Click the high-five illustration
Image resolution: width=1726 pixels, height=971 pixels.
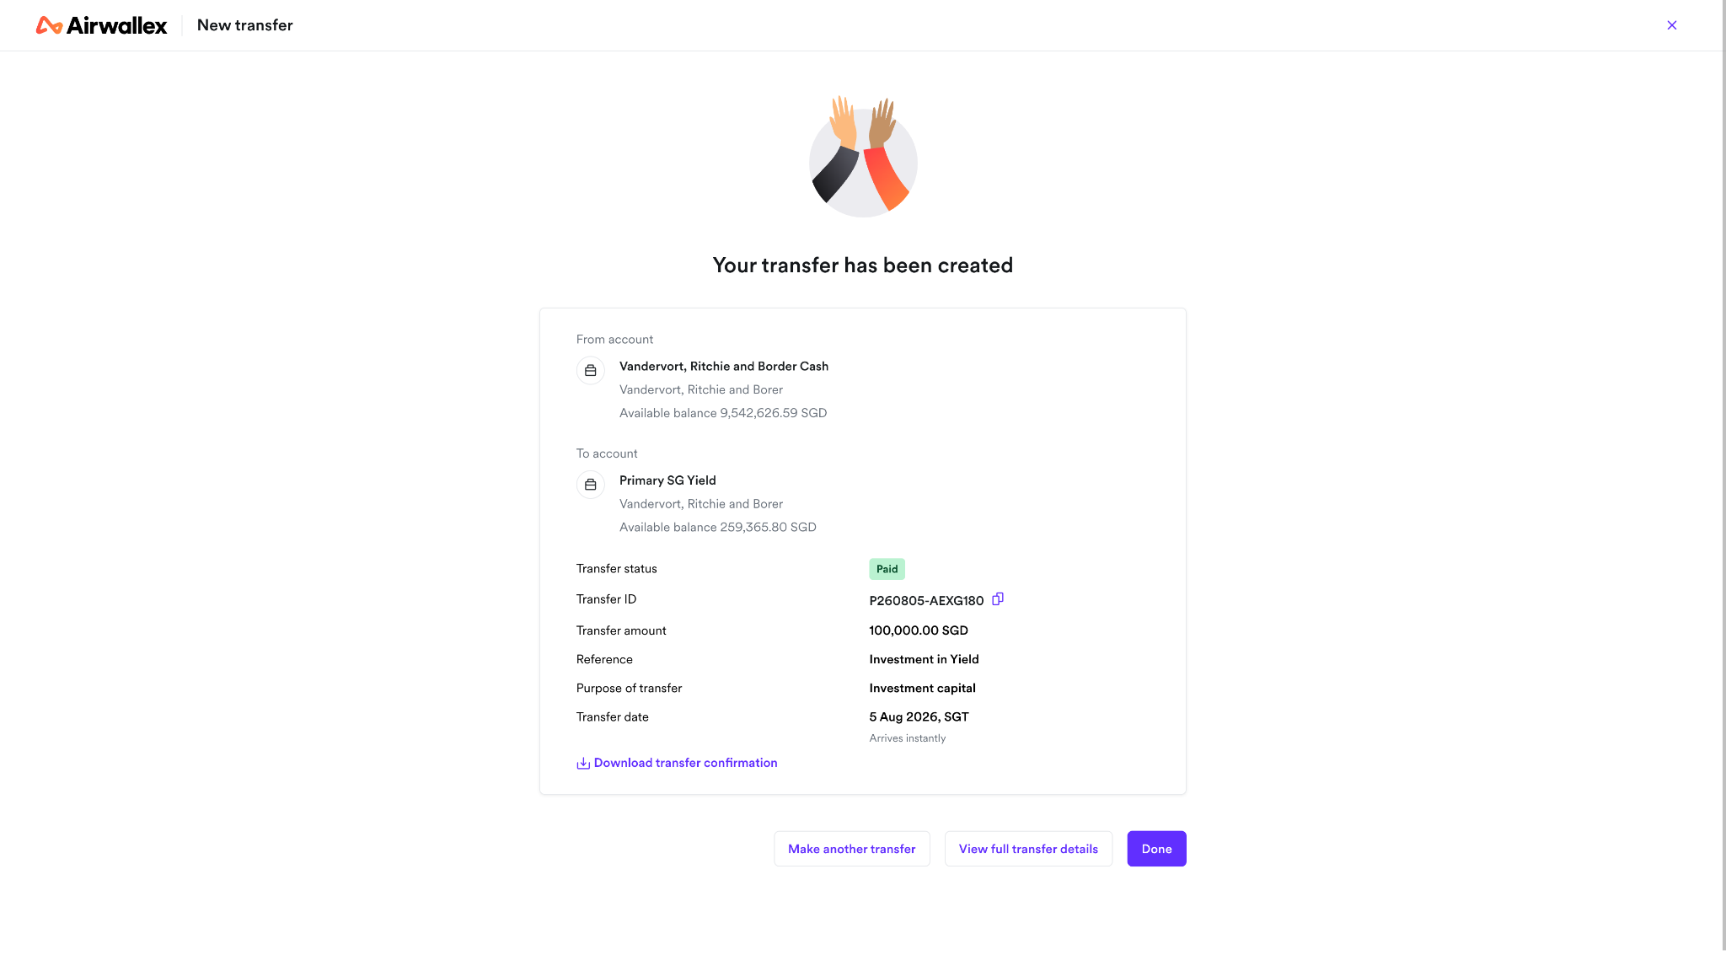click(x=863, y=156)
